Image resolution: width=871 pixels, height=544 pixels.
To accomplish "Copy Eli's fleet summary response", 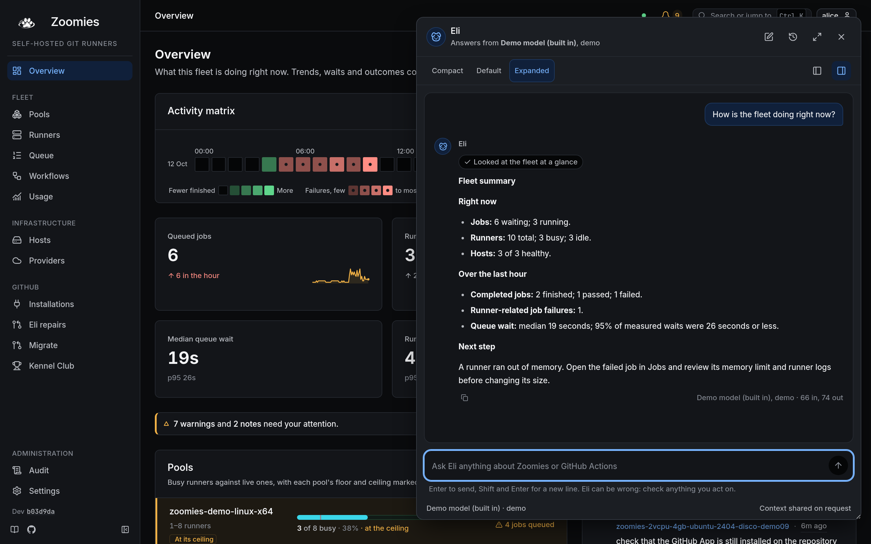I will pyautogui.click(x=464, y=397).
